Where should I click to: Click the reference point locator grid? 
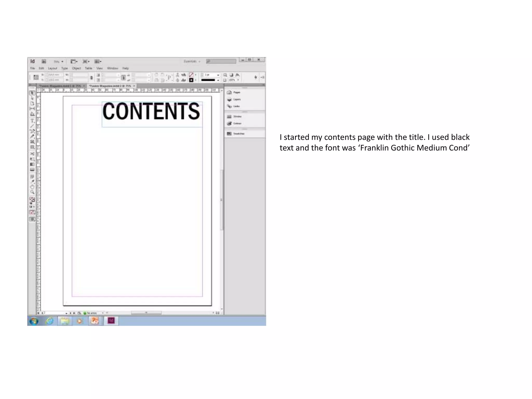pyautogui.click(x=36, y=77)
